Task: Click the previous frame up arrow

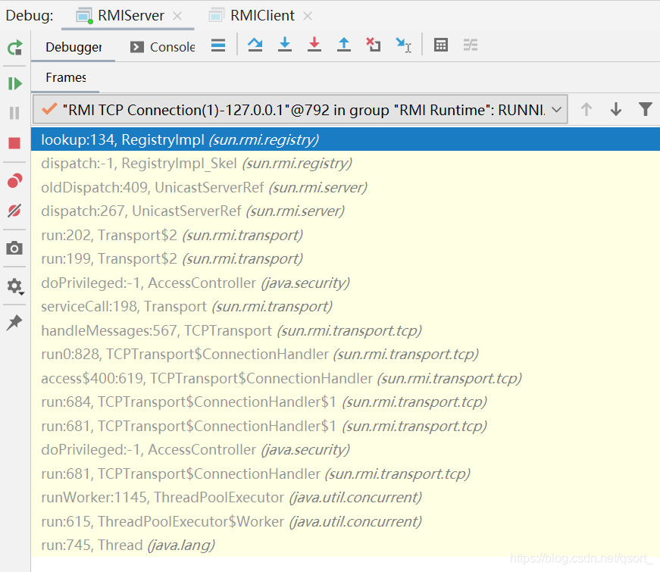Action: click(x=586, y=109)
